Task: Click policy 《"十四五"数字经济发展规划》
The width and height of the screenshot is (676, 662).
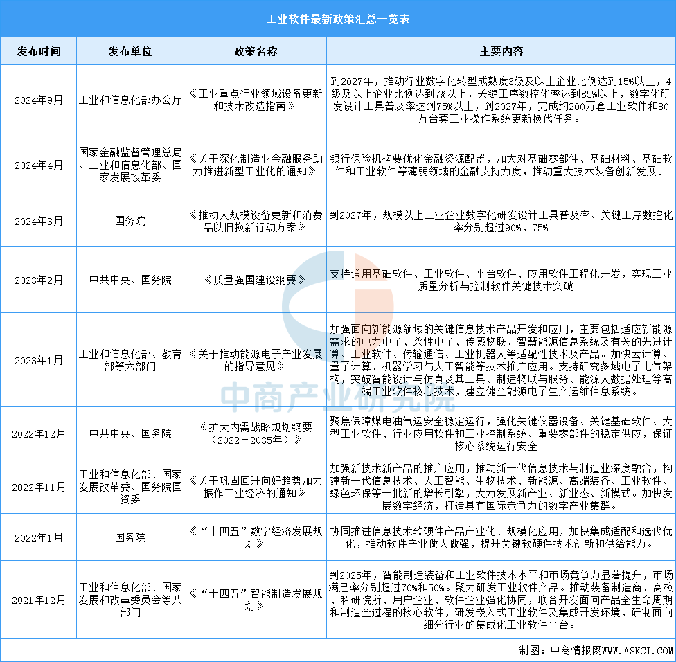Action: 255,537
